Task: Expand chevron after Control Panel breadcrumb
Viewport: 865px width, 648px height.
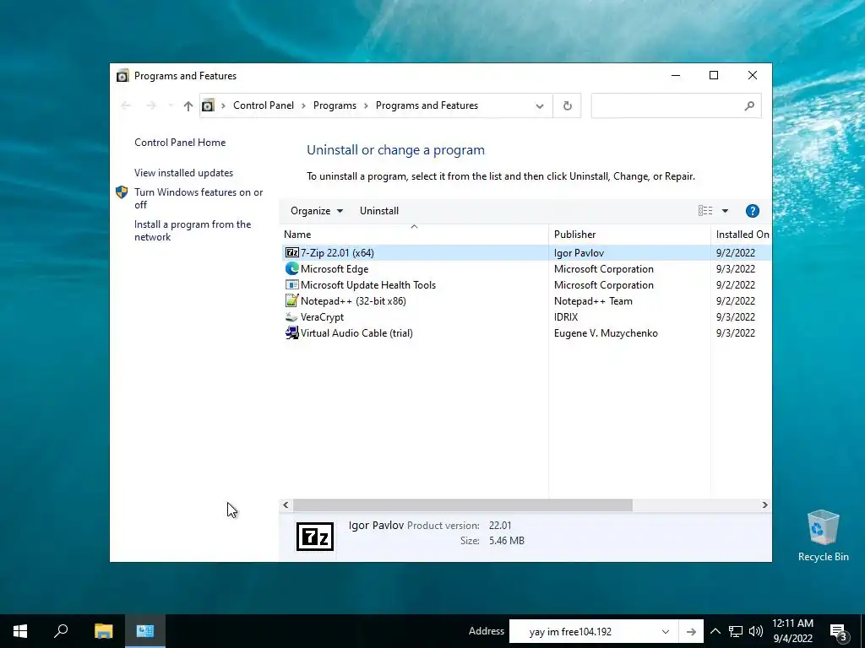Action: click(x=303, y=105)
